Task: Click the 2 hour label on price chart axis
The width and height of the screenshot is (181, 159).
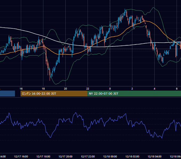Action: click(x=132, y=89)
